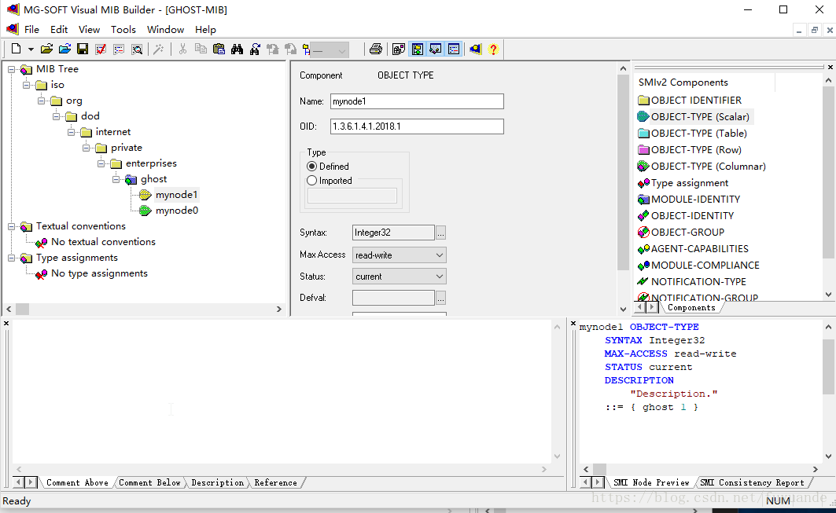Screen dimensions: 836x513
Task: Select the internet folder in tree
Action: pyautogui.click(x=113, y=131)
